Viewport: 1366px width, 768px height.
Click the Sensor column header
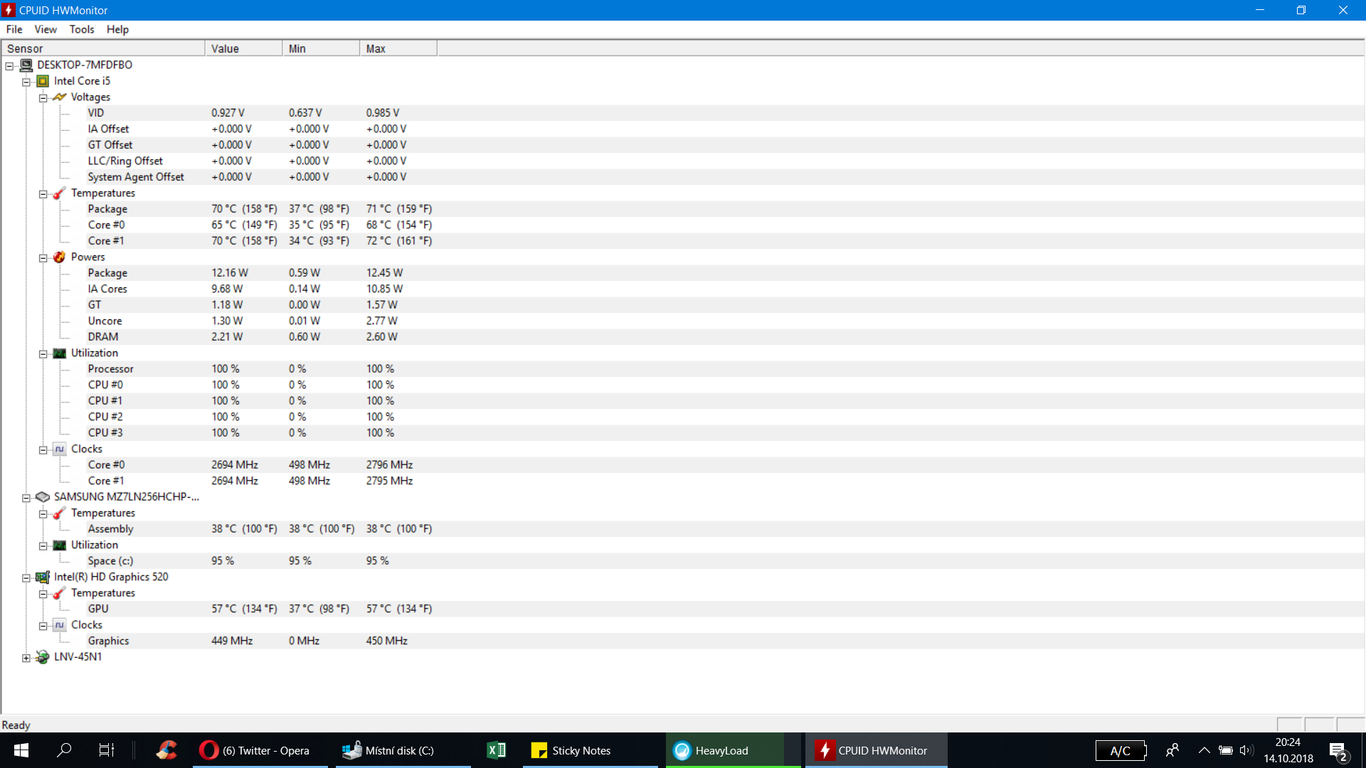[103, 48]
